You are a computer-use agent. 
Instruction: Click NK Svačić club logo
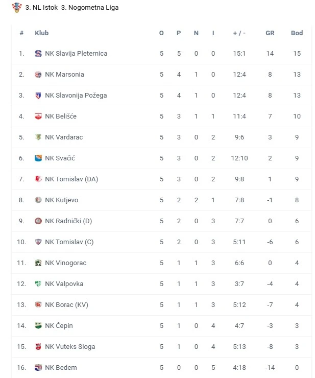coord(38,158)
